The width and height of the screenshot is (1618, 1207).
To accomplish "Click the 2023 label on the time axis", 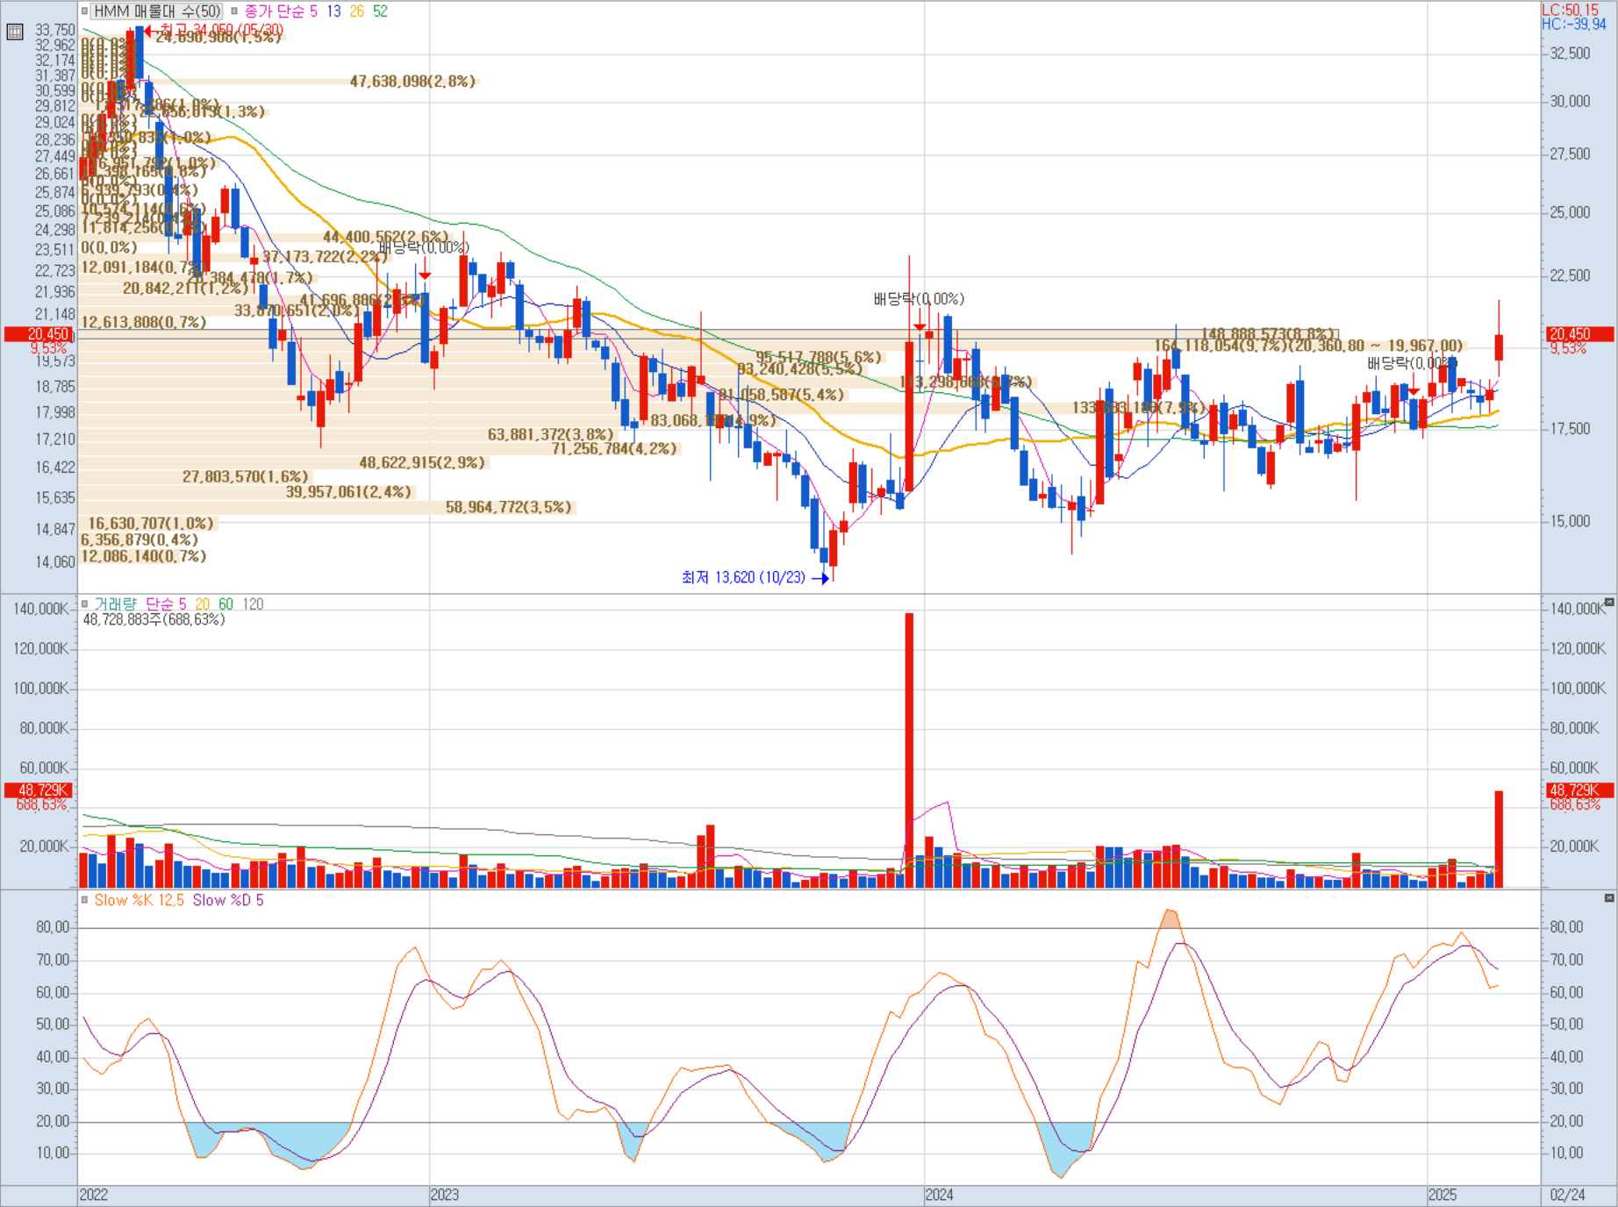I will coord(444,1195).
